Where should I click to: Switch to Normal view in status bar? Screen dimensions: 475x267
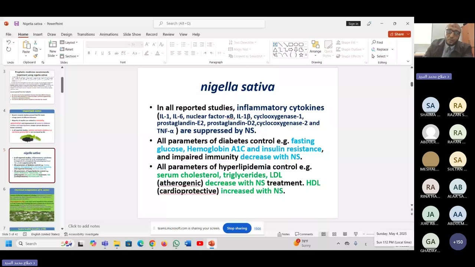tap(324, 234)
